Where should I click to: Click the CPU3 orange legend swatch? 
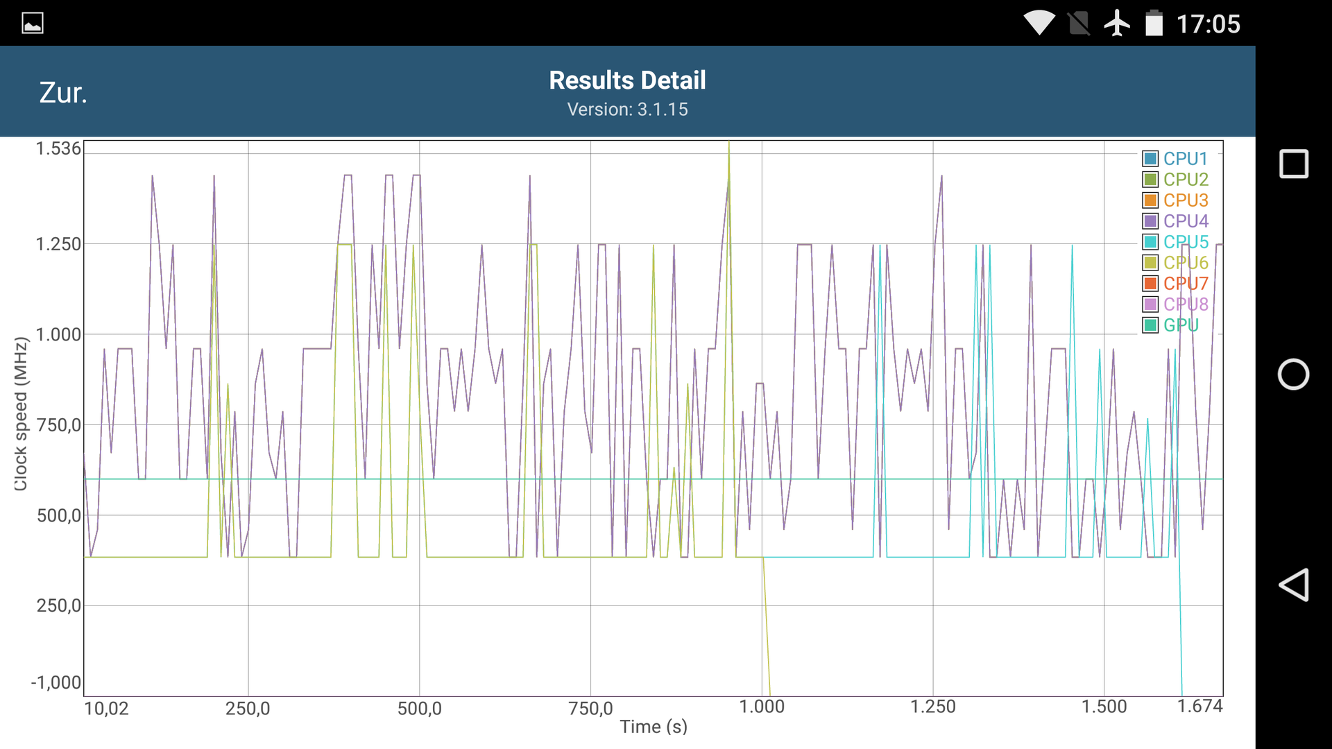(x=1150, y=200)
